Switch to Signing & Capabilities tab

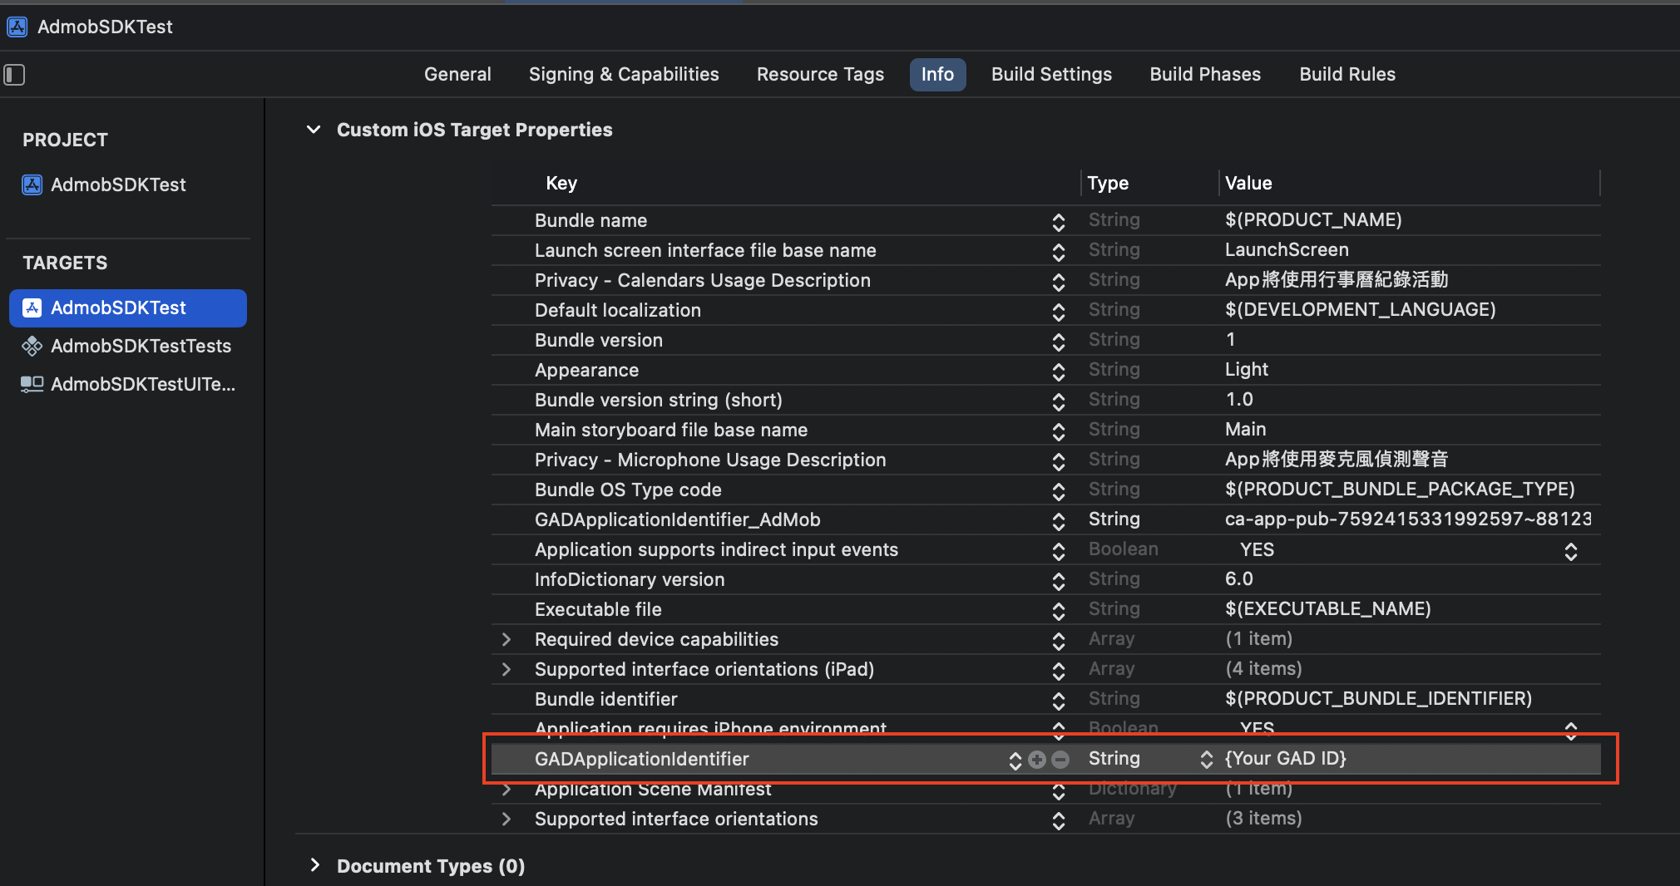624,75
